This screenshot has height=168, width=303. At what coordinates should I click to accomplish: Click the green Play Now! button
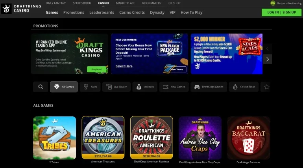[97, 69]
